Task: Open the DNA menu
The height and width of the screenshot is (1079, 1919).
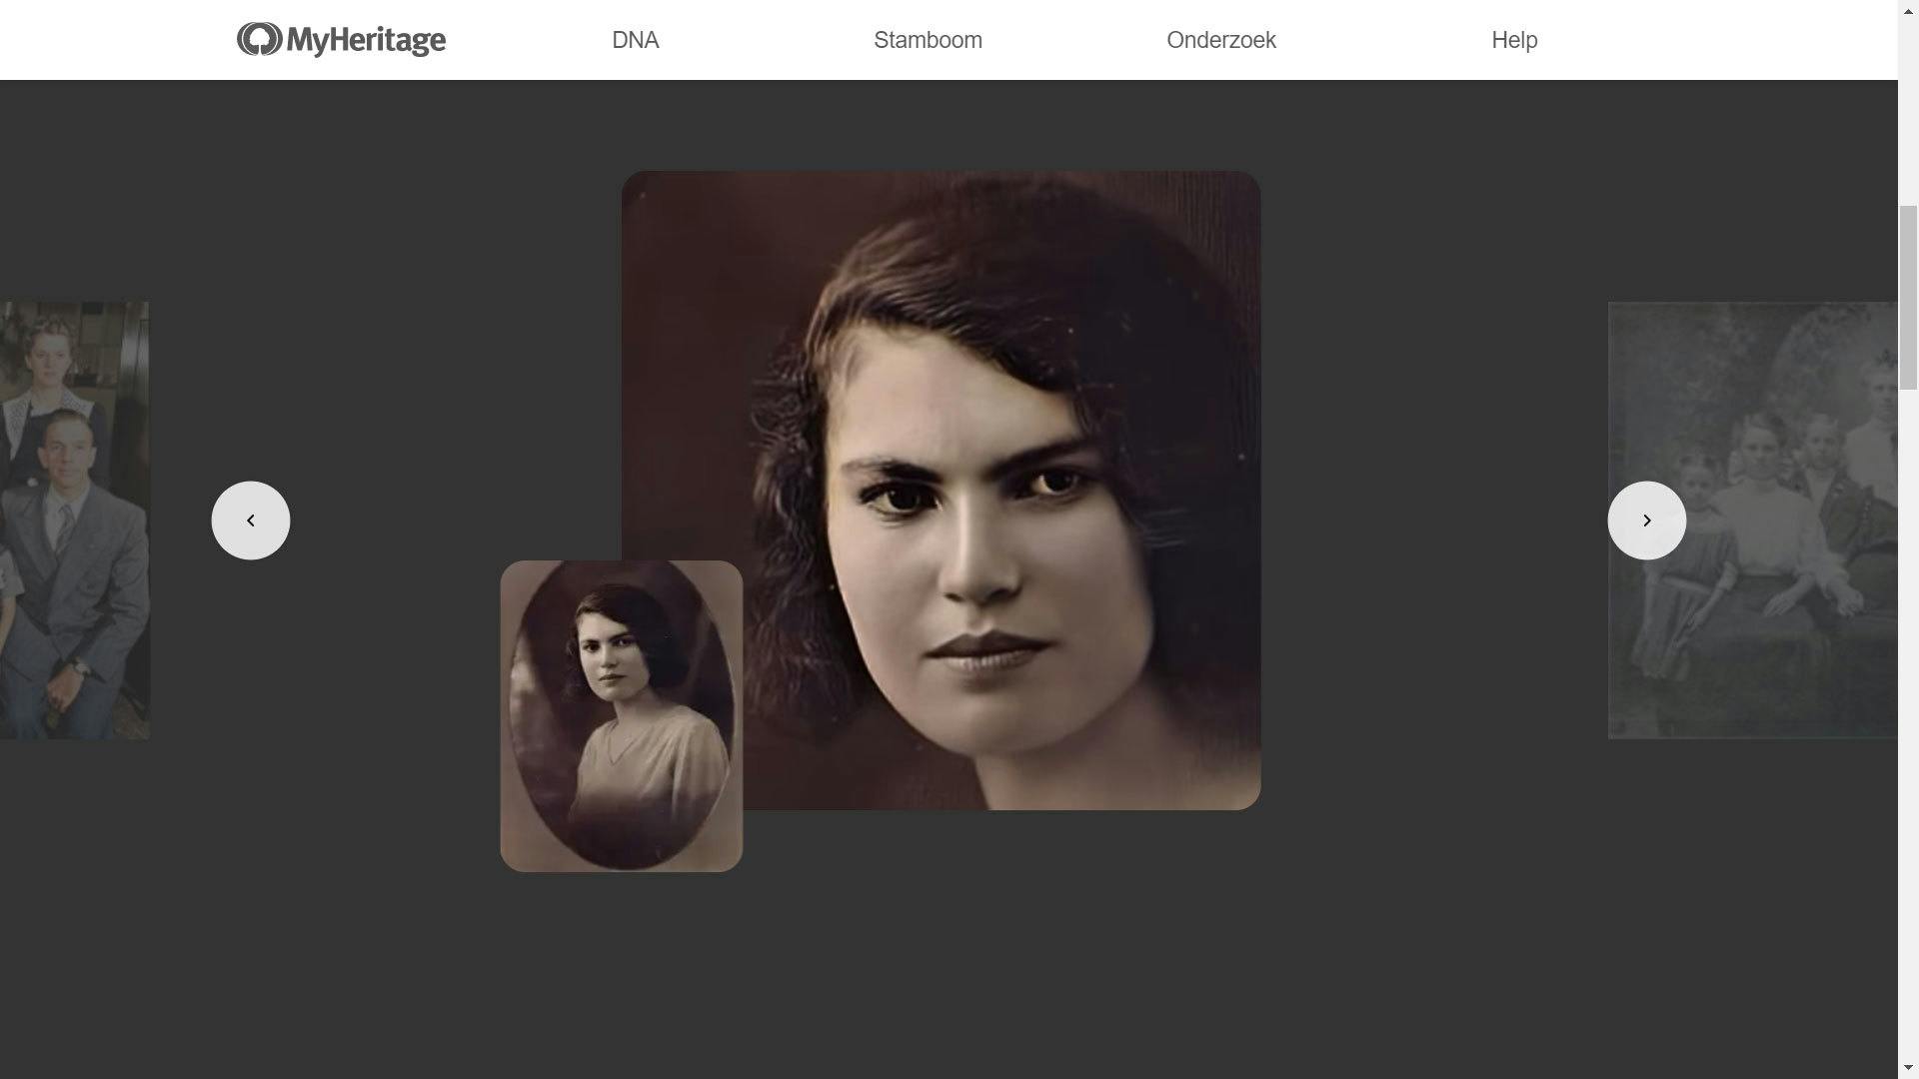Action: [x=635, y=40]
